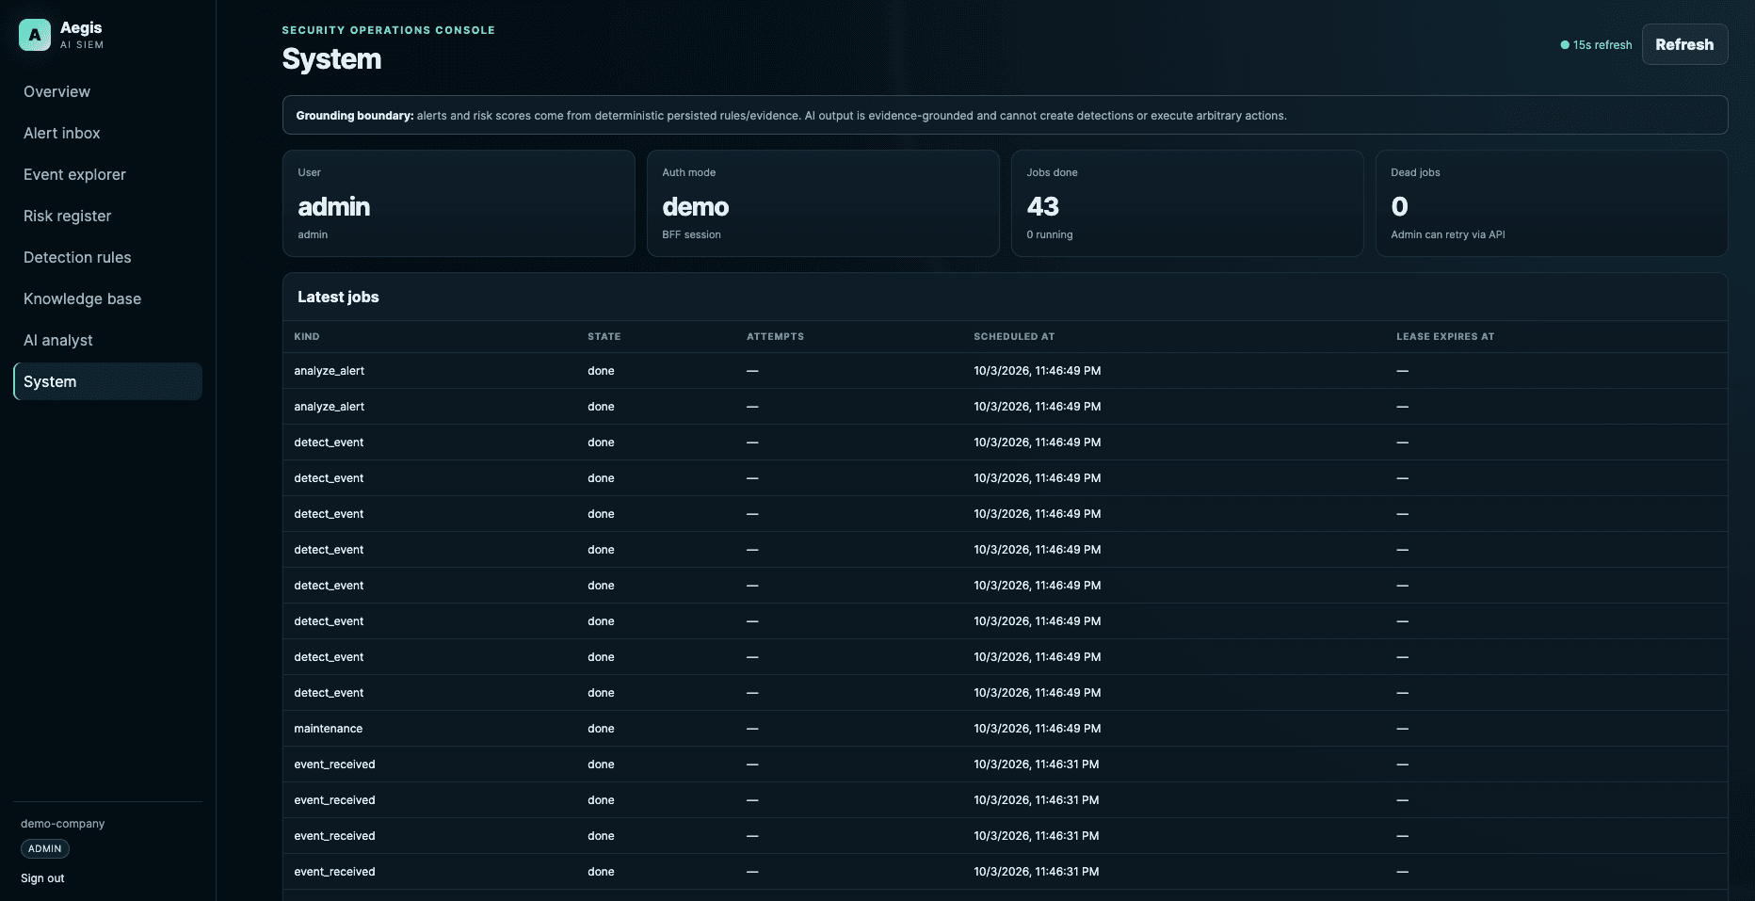This screenshot has width=1755, height=901.
Task: Click the User admin card
Action: tap(459, 203)
